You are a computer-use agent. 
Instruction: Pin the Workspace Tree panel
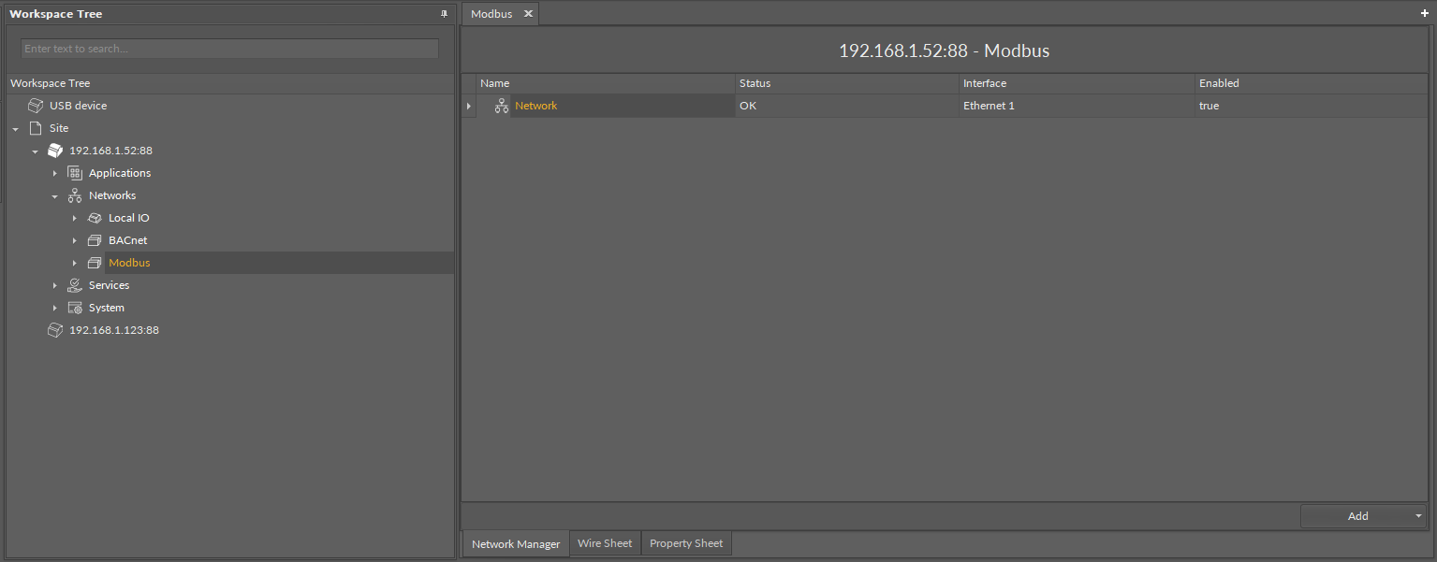click(x=444, y=14)
